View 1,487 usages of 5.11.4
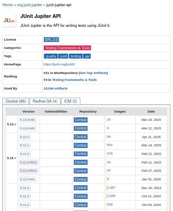The image size is (173, 211). coord(111,188)
